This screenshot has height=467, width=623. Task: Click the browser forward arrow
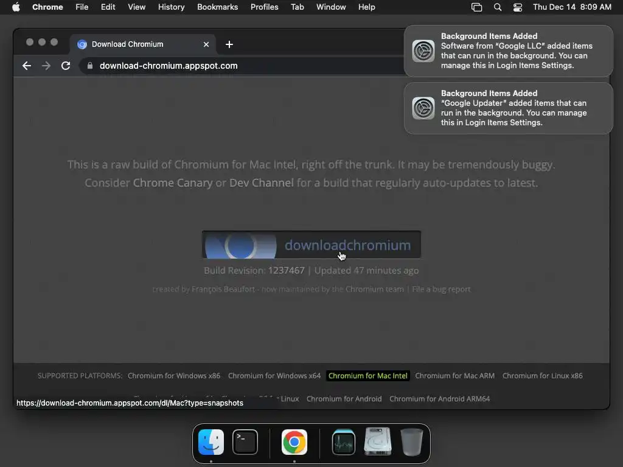click(46, 66)
